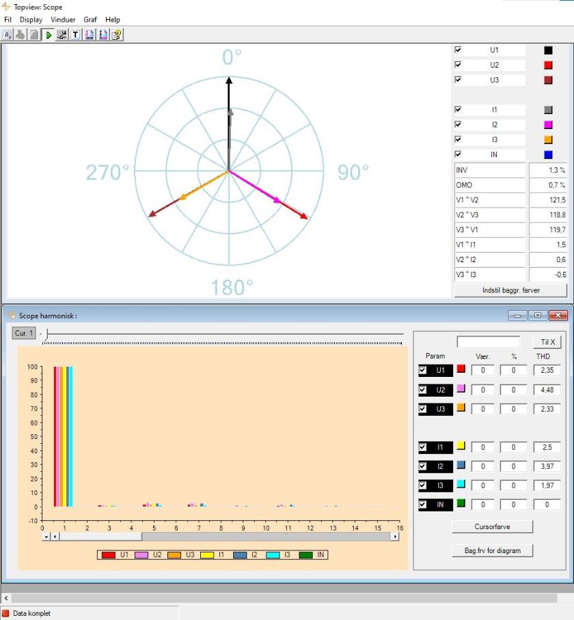Toggle the I1 phasor checkbox
The image size is (574, 620).
pos(458,109)
